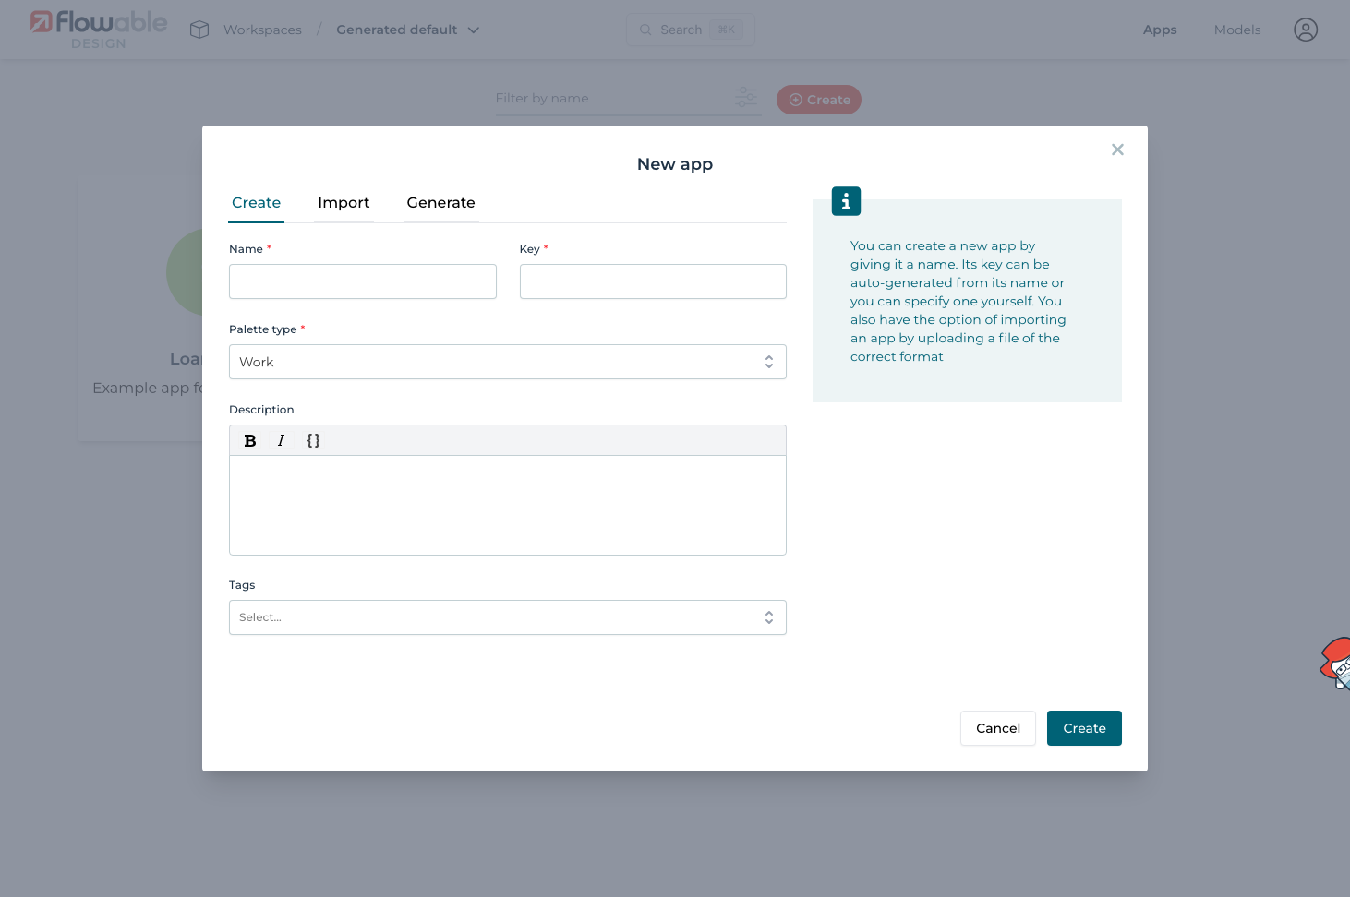Select the Create tab
This screenshot has height=897, width=1350.
click(x=256, y=203)
